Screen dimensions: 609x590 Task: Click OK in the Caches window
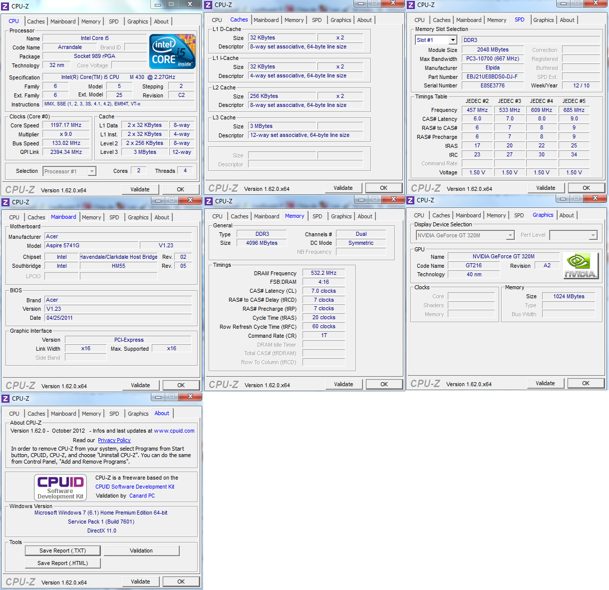click(x=383, y=188)
